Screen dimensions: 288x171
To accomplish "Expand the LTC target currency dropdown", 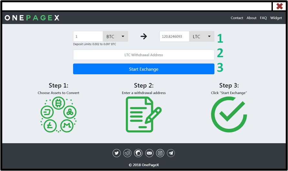I will pos(202,37).
